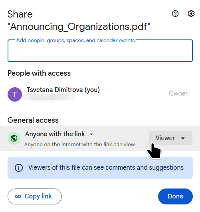This screenshot has width=200, height=212.
Task: Select the Tsvetana Dimitrova (you) name
Action: 63,90
